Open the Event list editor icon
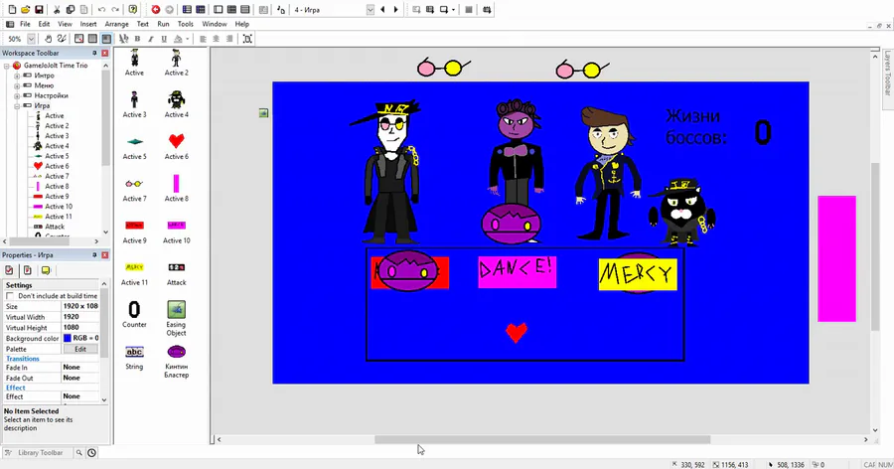This screenshot has height=469, width=894. (x=244, y=10)
